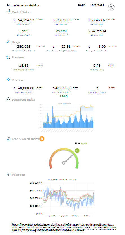The width and height of the screenshot is (125, 235).
Task: Toggle the Max series in the Valuation legend
Action: [63, 179]
